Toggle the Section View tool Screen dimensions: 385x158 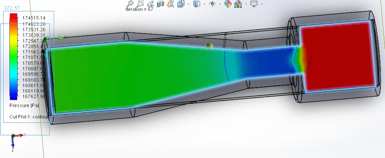coord(160,4)
